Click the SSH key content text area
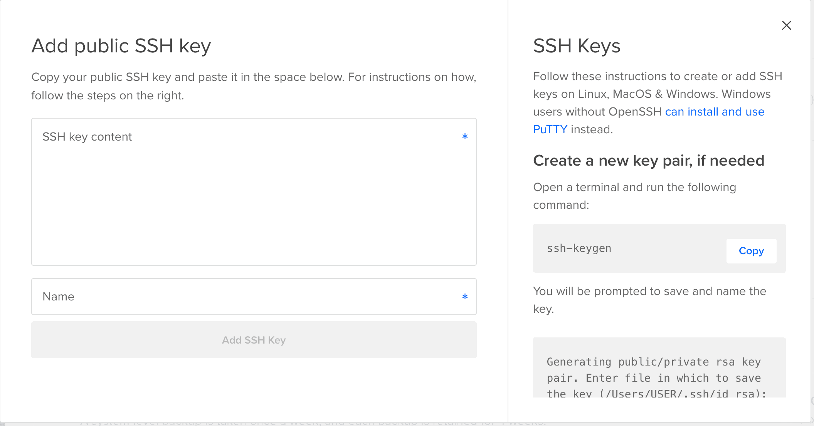This screenshot has width=814, height=426. point(254,192)
